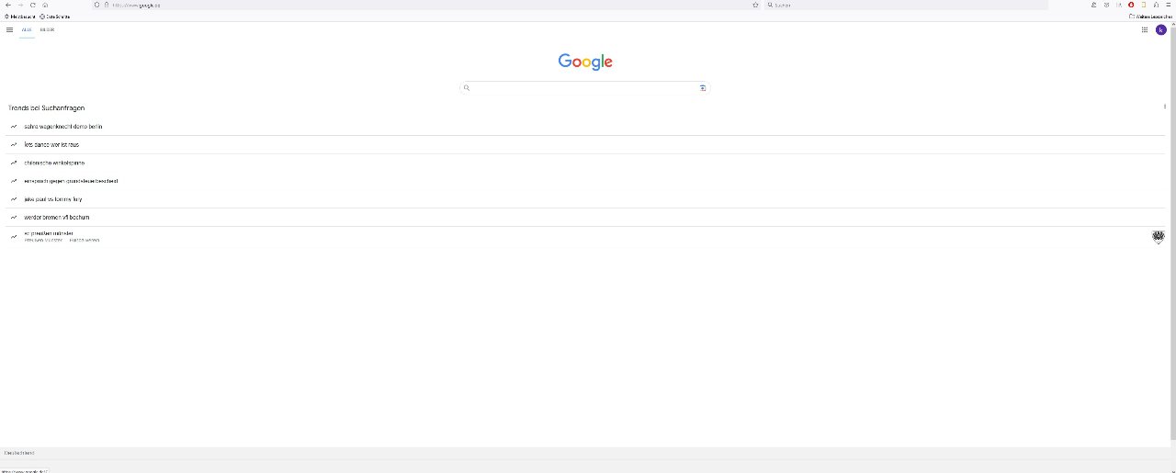Start a search by image with the camera icon
Screen dimensions: 1176x473
pyautogui.click(x=703, y=88)
